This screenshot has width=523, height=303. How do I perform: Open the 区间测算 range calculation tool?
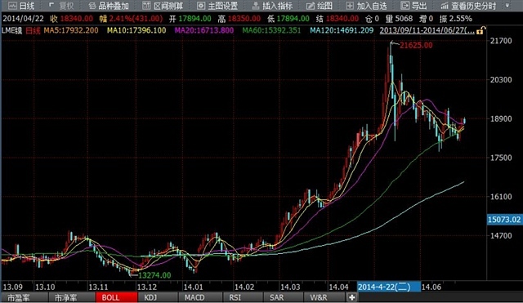163,6
